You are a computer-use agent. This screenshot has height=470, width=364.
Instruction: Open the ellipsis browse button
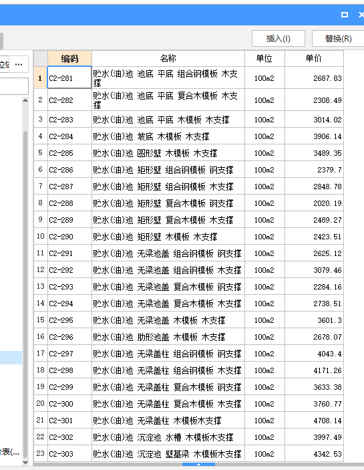pos(19,64)
